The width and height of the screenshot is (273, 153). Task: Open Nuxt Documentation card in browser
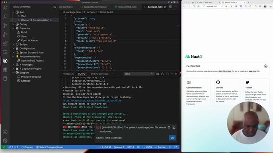tap(197, 92)
